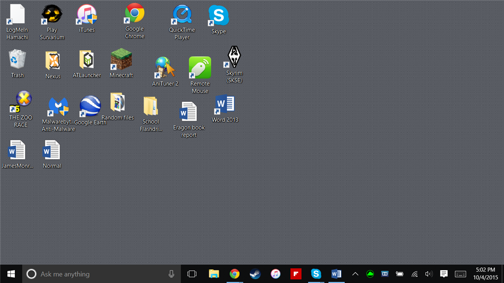Open the clock showing 5:02 PM
This screenshot has width=504, height=283.
click(485, 273)
